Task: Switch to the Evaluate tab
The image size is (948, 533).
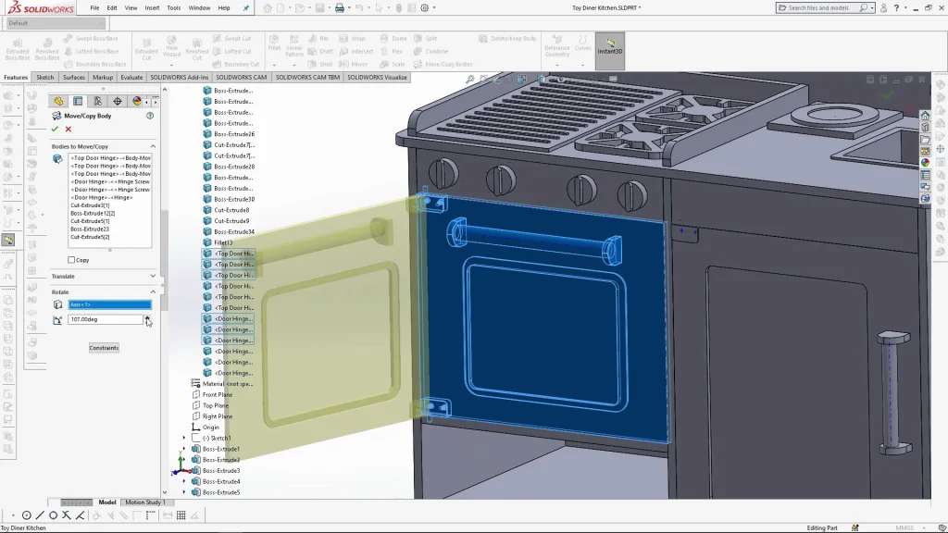Action: (x=131, y=78)
